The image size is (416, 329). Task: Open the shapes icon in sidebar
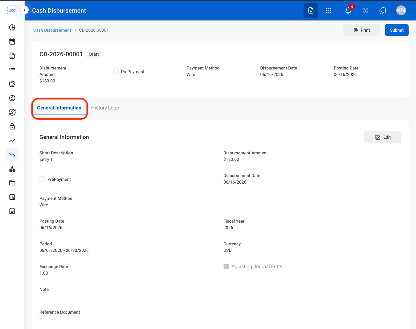pyautogui.click(x=12, y=169)
